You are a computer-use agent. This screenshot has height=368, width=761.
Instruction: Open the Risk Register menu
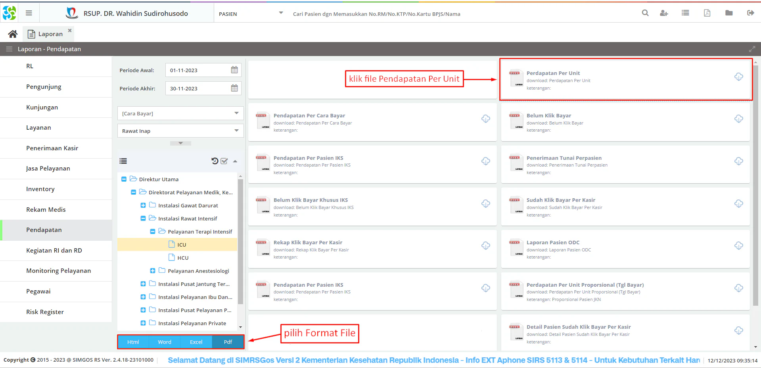(x=56, y=312)
